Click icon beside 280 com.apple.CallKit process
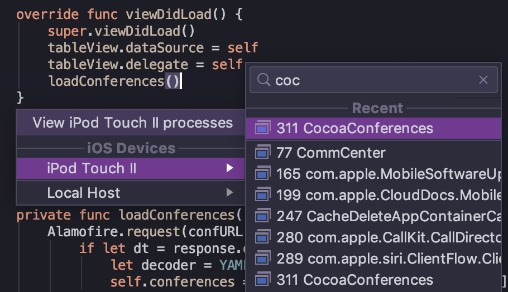This screenshot has height=292, width=508. pyautogui.click(x=262, y=237)
